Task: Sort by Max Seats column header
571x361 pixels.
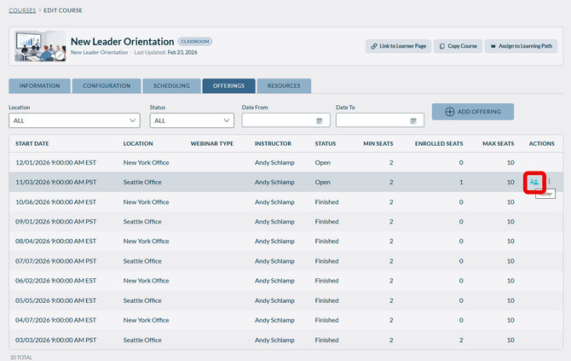Action: (x=499, y=143)
